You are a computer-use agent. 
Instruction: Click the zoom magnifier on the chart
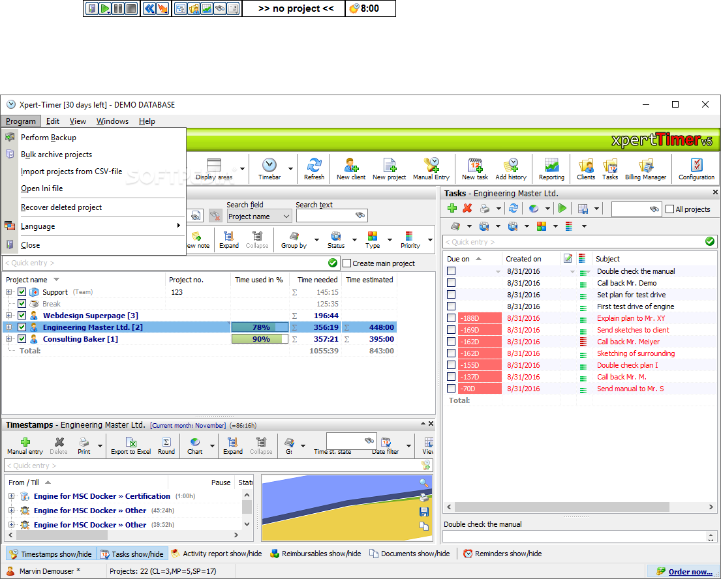[424, 483]
